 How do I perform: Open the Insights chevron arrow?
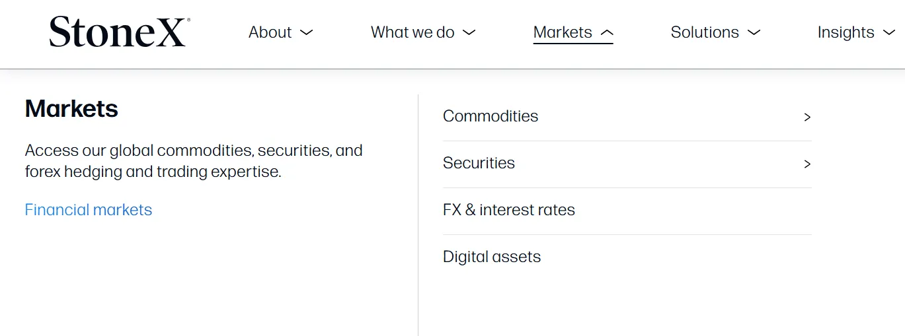889,32
